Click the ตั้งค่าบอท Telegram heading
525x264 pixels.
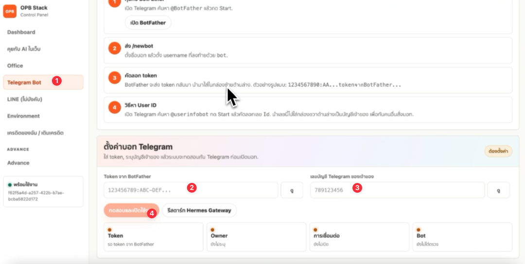tap(138, 147)
